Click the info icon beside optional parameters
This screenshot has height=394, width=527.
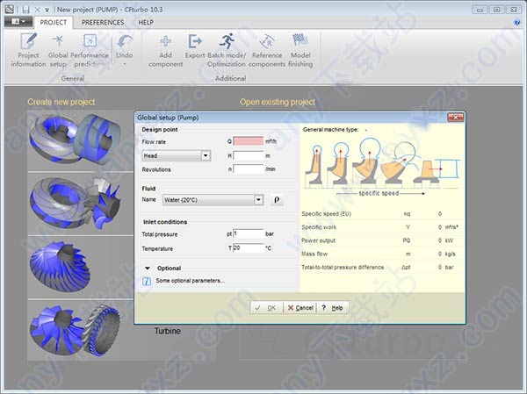(x=147, y=281)
